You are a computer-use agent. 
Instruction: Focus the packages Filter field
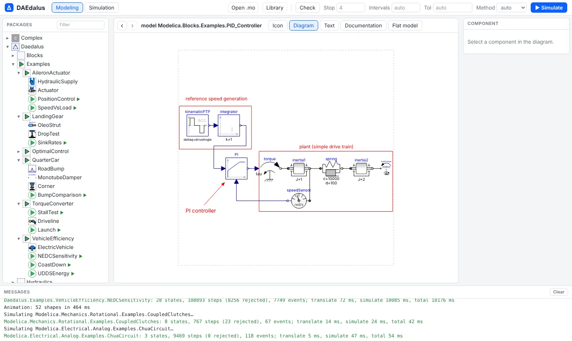click(81, 25)
